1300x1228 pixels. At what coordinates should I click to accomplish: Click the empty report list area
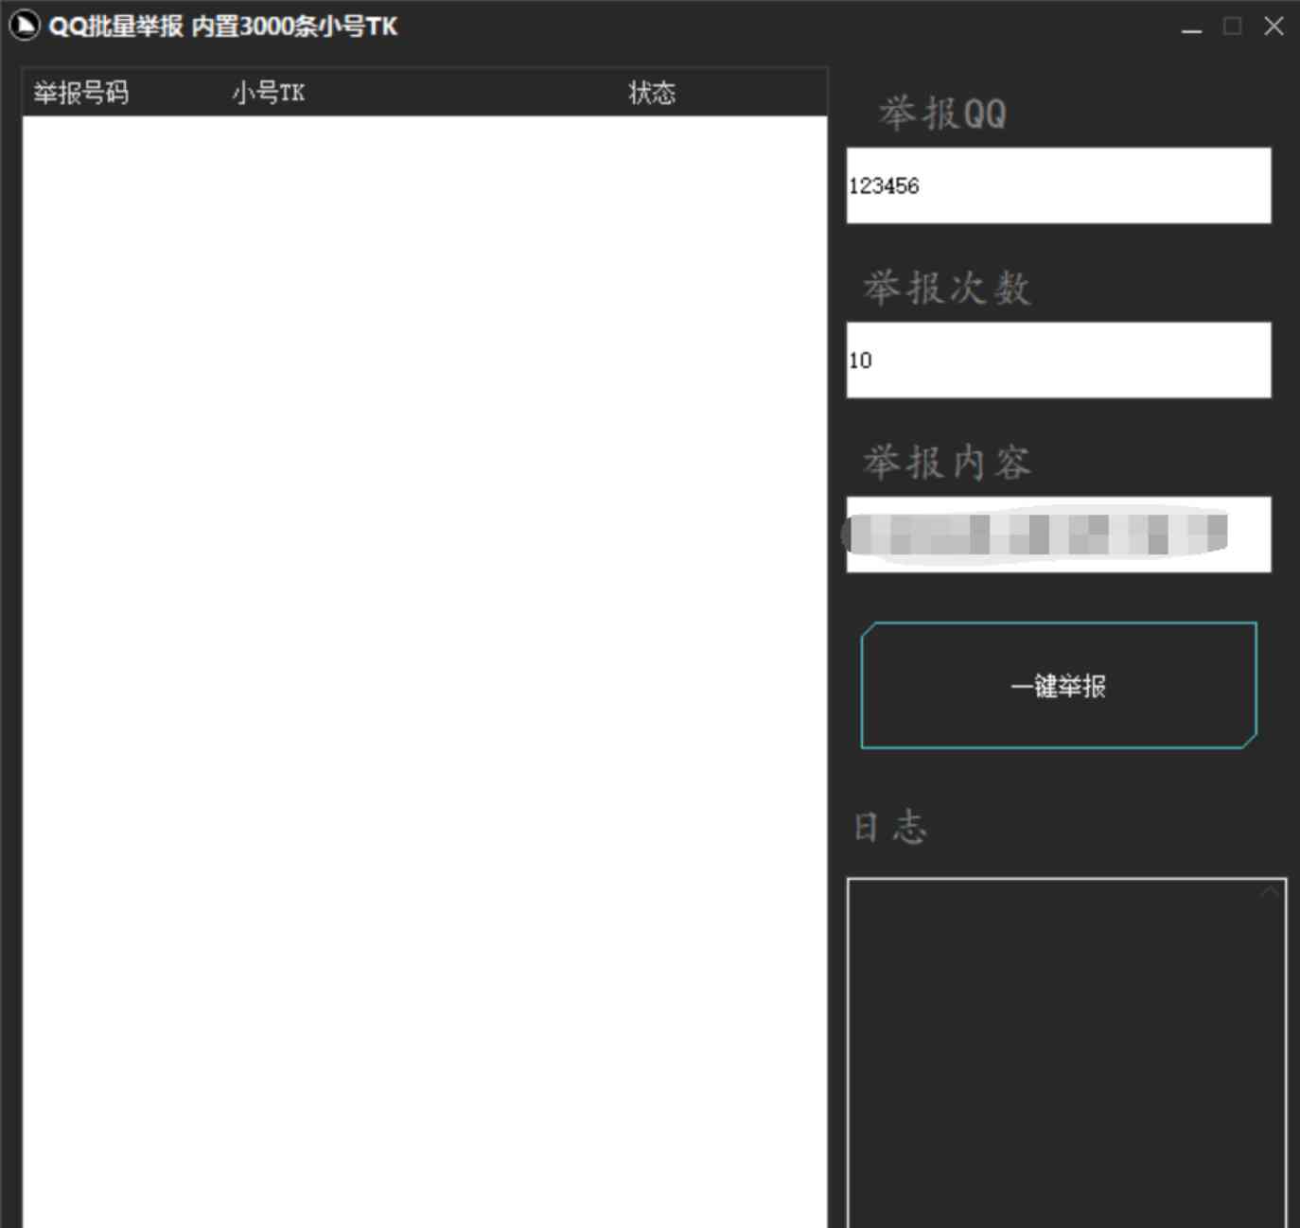[x=425, y=672]
